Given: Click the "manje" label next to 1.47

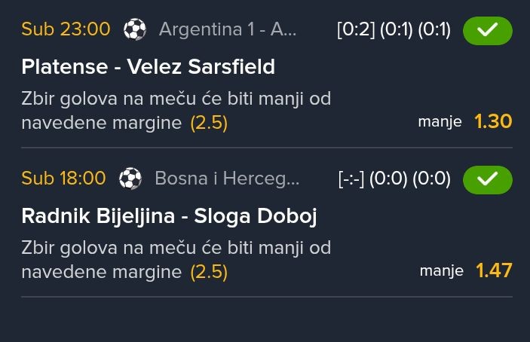Looking at the screenshot, I should click(440, 271).
